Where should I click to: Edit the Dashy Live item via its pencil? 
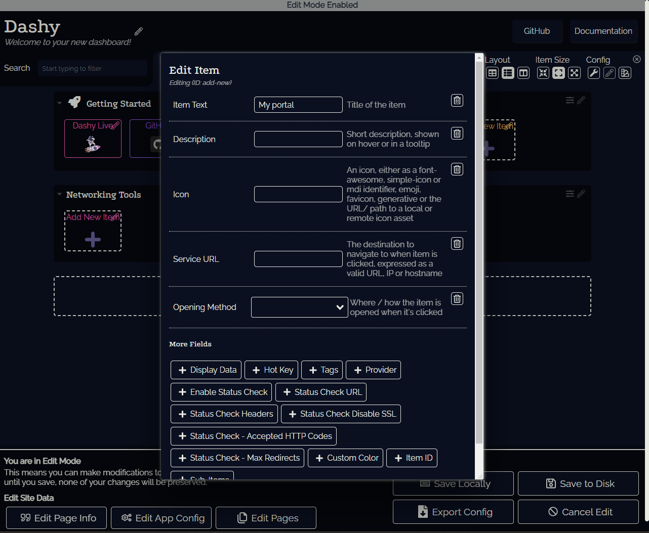tap(115, 125)
